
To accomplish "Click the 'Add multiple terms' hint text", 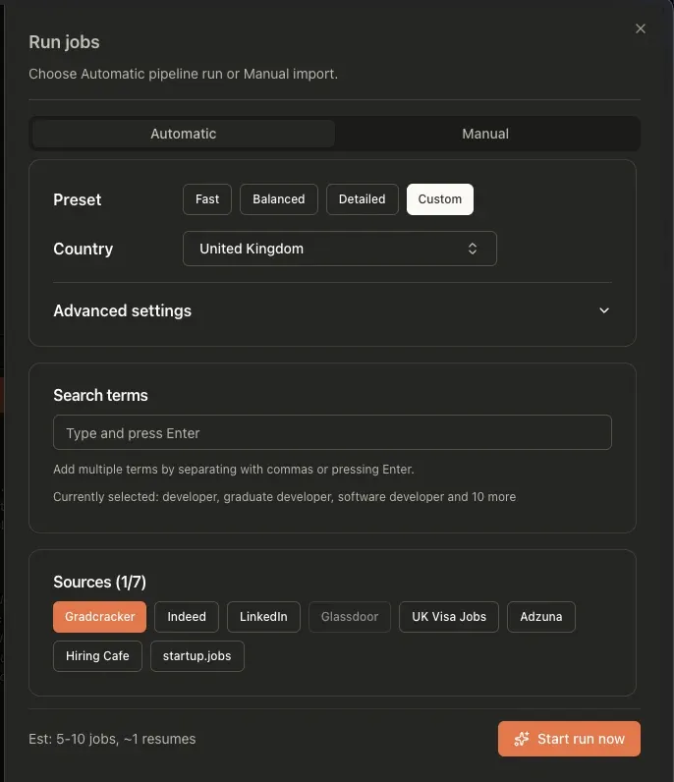I will (234, 470).
